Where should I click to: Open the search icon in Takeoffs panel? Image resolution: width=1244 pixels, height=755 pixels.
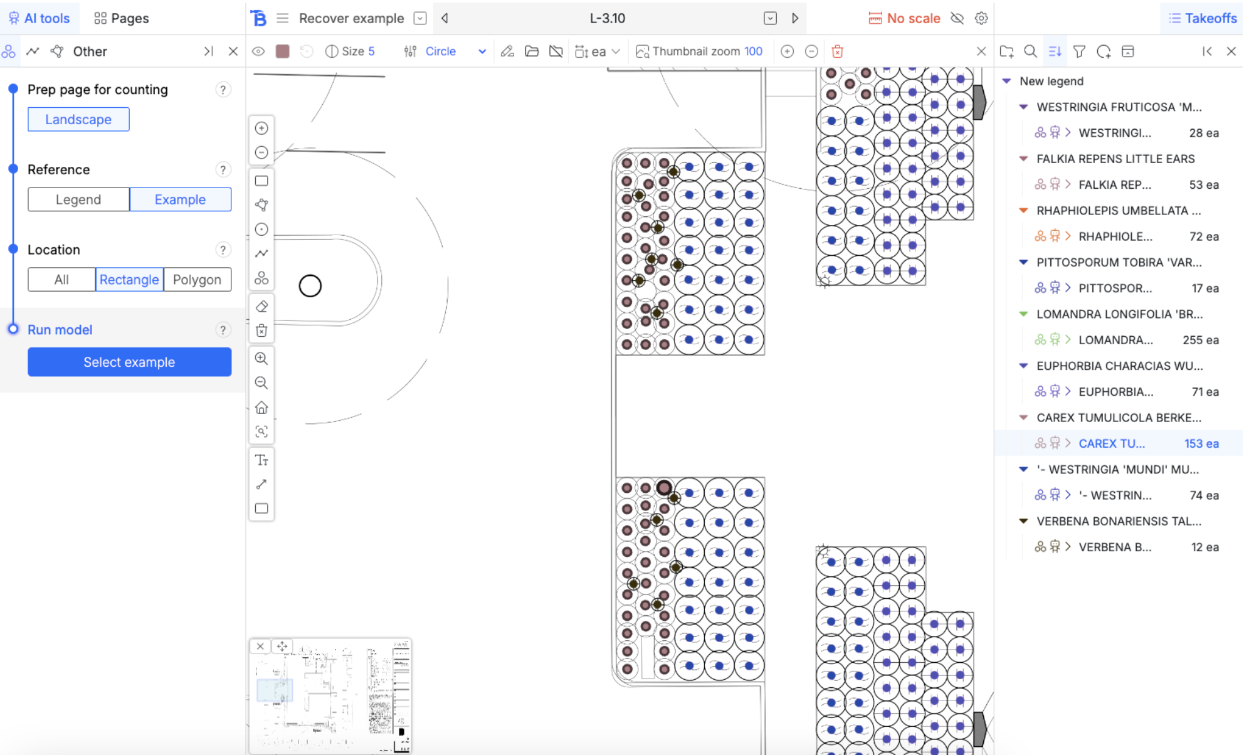[x=1030, y=51]
